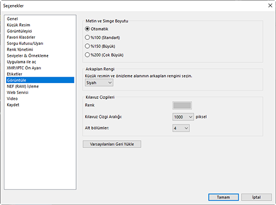Click Varsayılanları Geri Yükle button
Viewport: 276px width, 205px height.
112,144
